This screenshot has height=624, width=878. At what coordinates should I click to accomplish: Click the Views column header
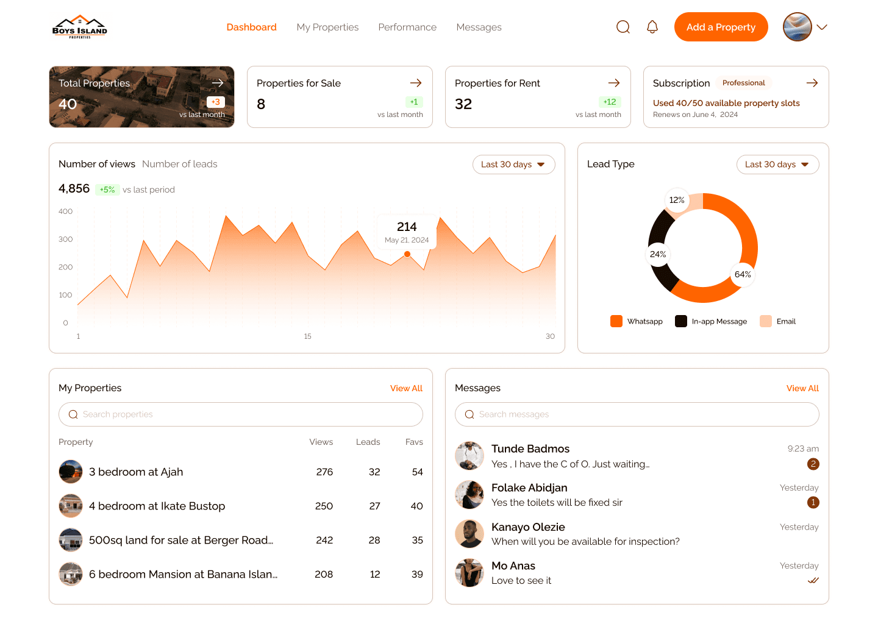click(x=321, y=442)
